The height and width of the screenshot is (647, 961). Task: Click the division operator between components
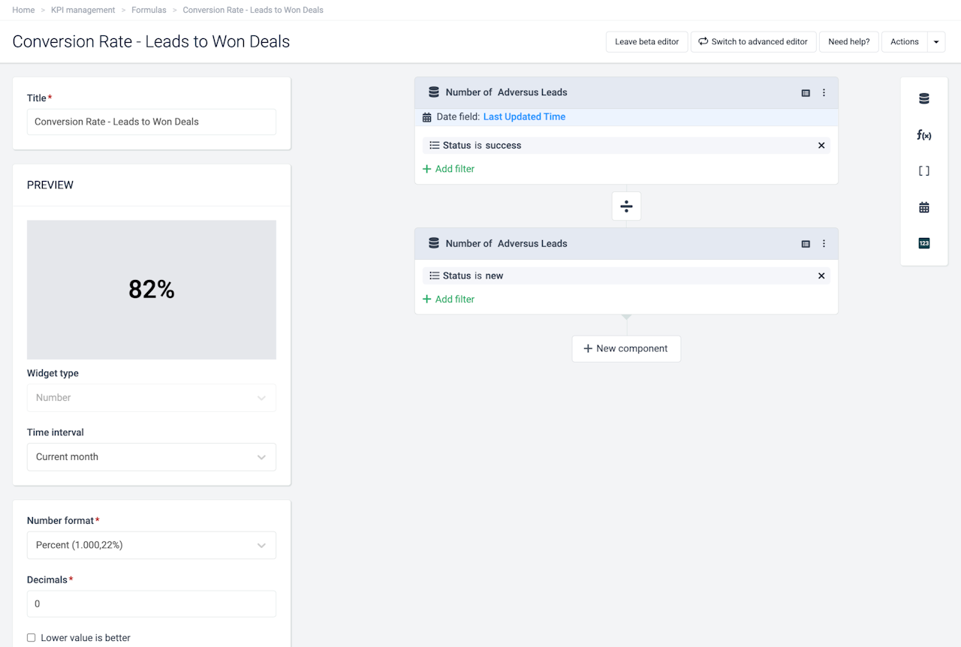point(626,206)
